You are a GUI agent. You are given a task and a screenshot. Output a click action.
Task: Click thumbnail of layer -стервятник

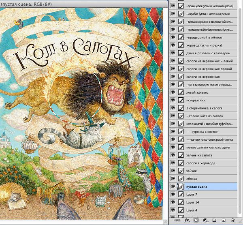(181, 100)
